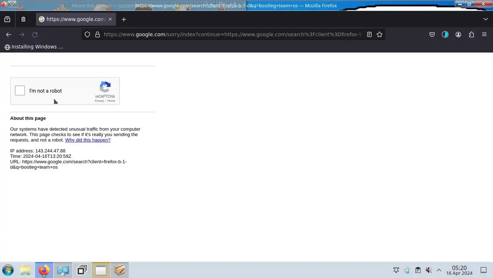Expand hidden system tray icons
The height and width of the screenshot is (278, 493).
click(x=439, y=270)
